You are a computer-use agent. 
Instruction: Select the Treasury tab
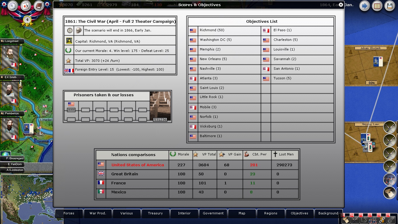(155, 213)
